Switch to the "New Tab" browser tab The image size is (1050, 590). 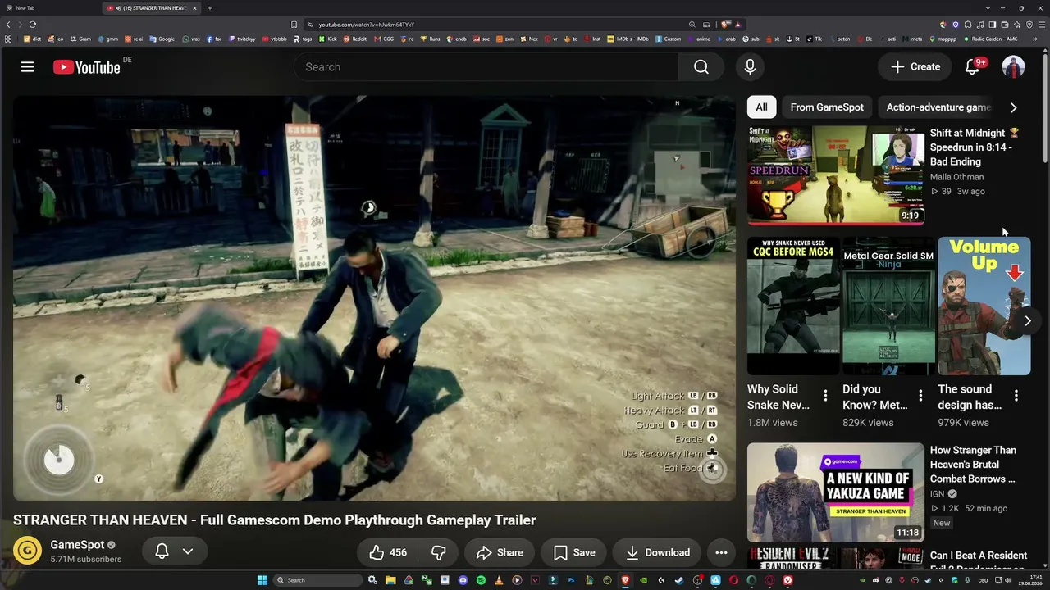pyautogui.click(x=49, y=8)
